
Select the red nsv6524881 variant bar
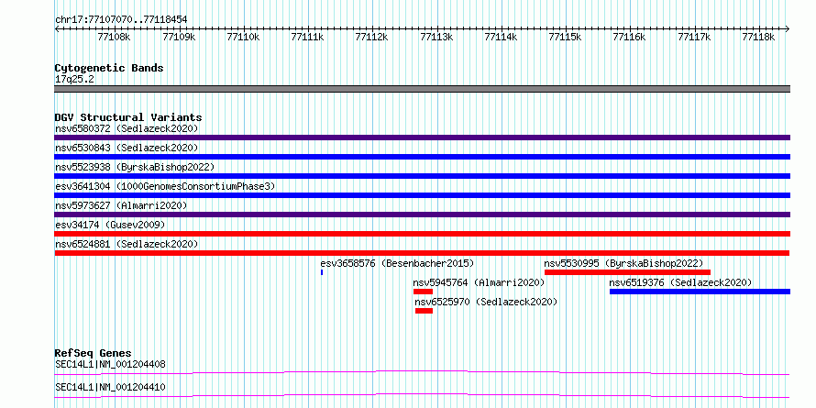coord(422,253)
